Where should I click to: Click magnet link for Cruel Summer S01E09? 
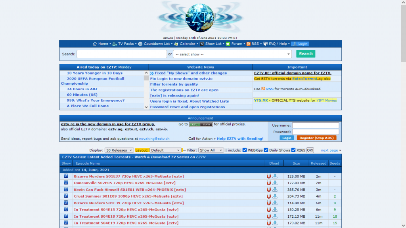tap(269, 196)
